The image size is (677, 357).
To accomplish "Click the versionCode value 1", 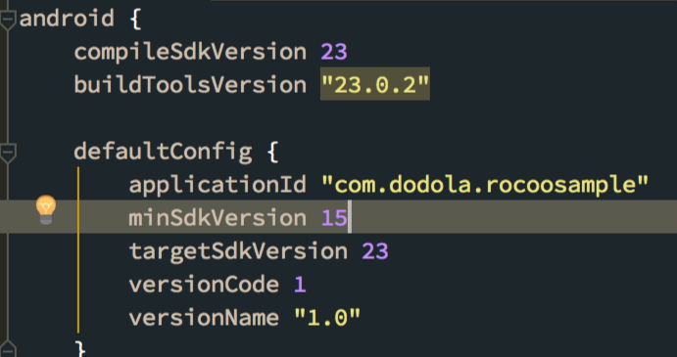I will 300,285.
